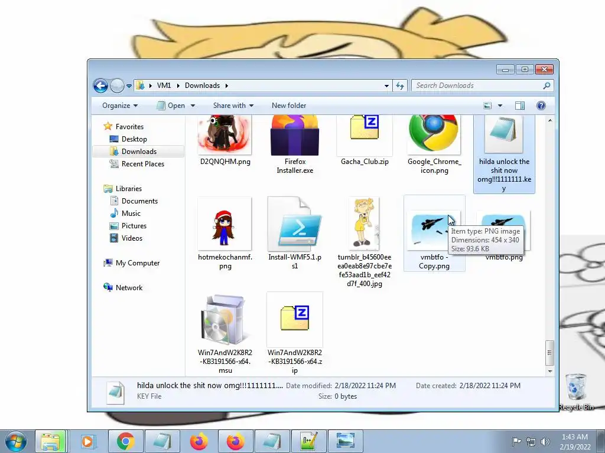The height and width of the screenshot is (453, 605).
Task: Select Favorites in the navigation pane
Action: click(x=129, y=127)
